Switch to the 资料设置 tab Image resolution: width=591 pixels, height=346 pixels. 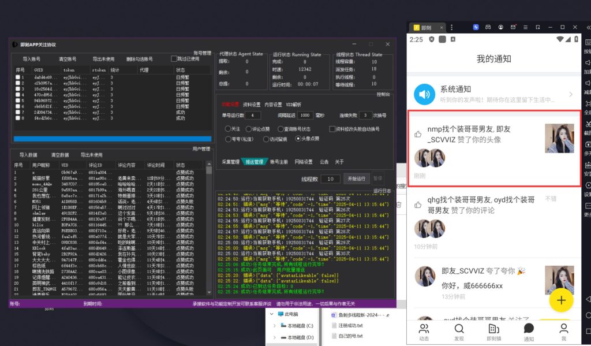click(251, 105)
